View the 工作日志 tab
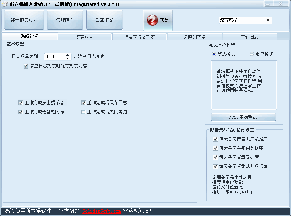291x216 pixels. point(250,37)
